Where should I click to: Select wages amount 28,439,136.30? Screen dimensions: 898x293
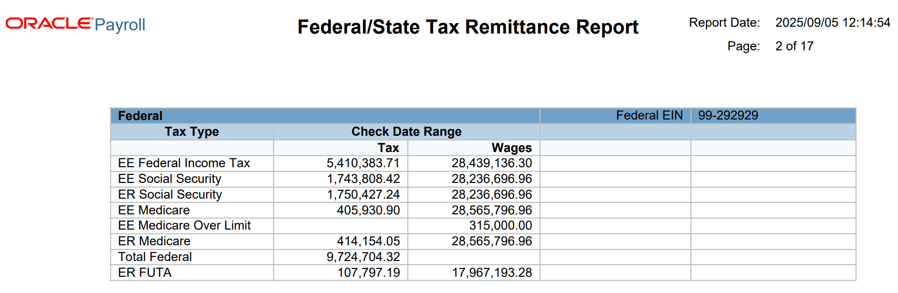(x=492, y=163)
